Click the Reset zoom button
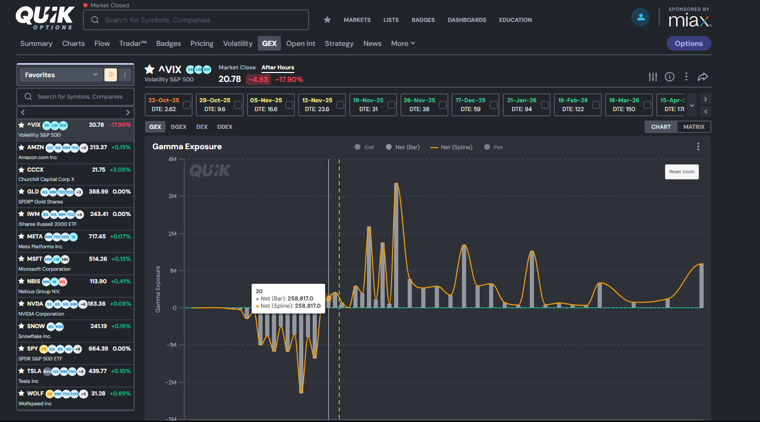The image size is (760, 422). (x=682, y=172)
